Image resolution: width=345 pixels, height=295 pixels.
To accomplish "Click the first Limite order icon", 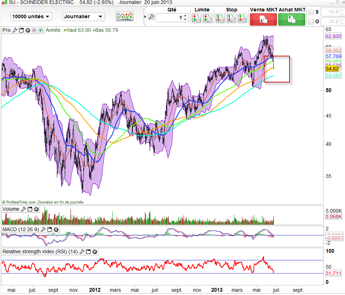I will coord(196,18).
